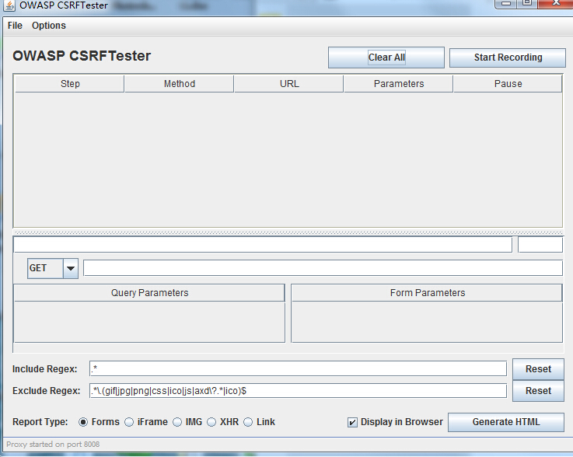Minimize the CSRFTester window

(x=506, y=3)
